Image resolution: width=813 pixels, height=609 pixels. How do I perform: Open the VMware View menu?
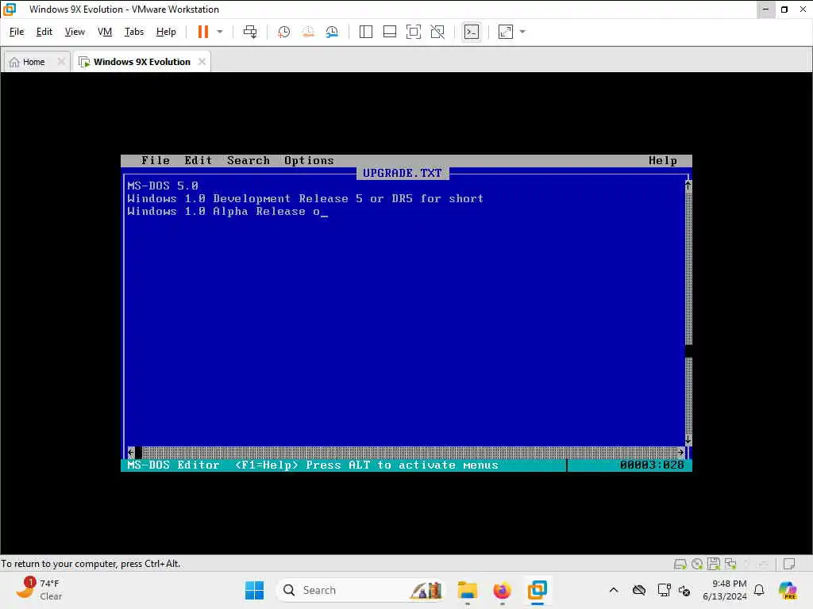click(75, 32)
